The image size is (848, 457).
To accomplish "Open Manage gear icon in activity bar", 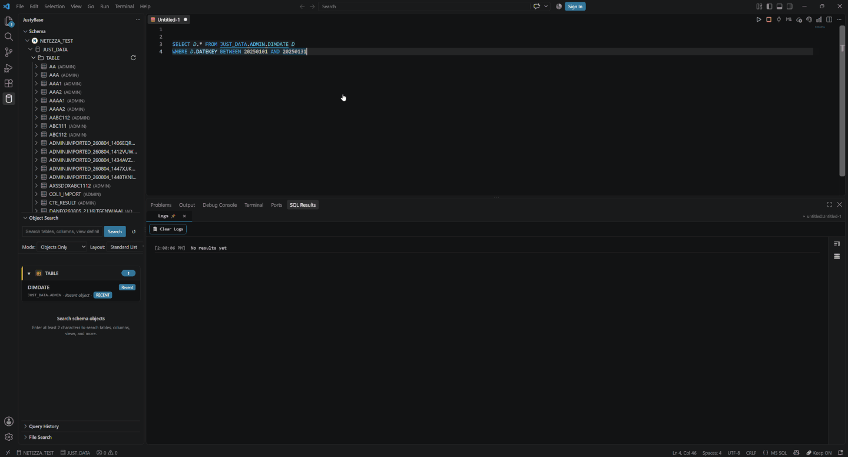I will (x=9, y=437).
